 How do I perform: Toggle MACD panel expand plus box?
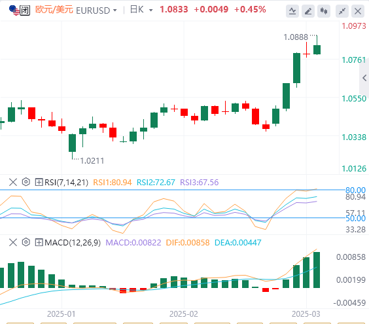[39, 242]
